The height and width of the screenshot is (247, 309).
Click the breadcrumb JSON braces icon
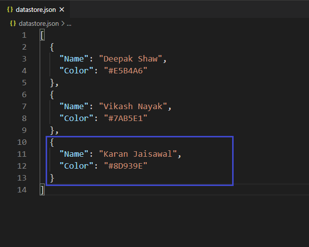pyautogui.click(x=13, y=23)
